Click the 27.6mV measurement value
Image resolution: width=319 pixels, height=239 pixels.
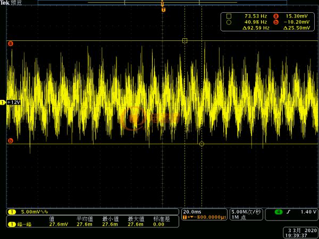tap(58, 224)
